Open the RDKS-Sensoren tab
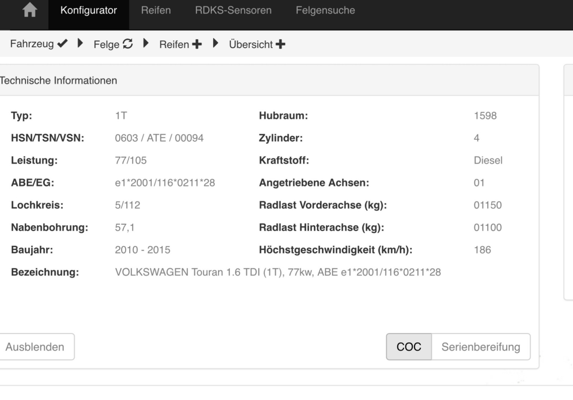The image size is (573, 400). [233, 10]
